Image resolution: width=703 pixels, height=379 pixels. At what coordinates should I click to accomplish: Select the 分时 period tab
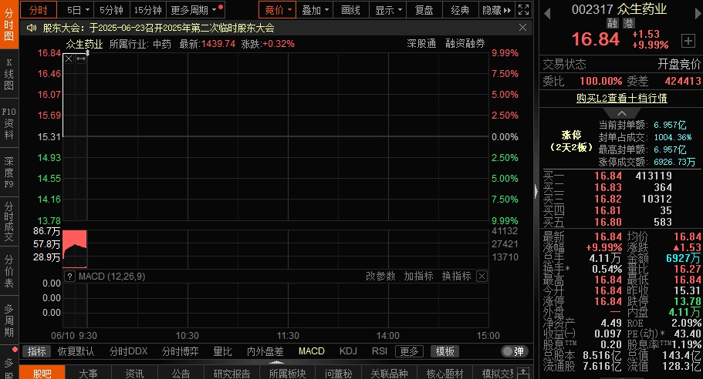(x=39, y=10)
